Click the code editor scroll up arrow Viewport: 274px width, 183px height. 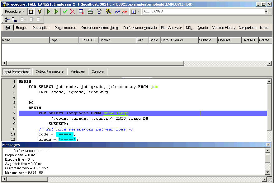click(269, 81)
